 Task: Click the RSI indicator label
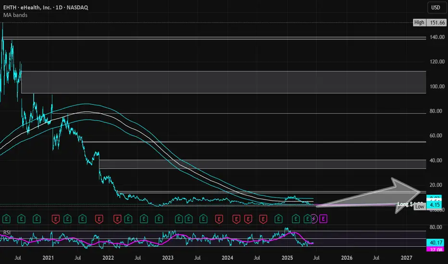(7, 233)
